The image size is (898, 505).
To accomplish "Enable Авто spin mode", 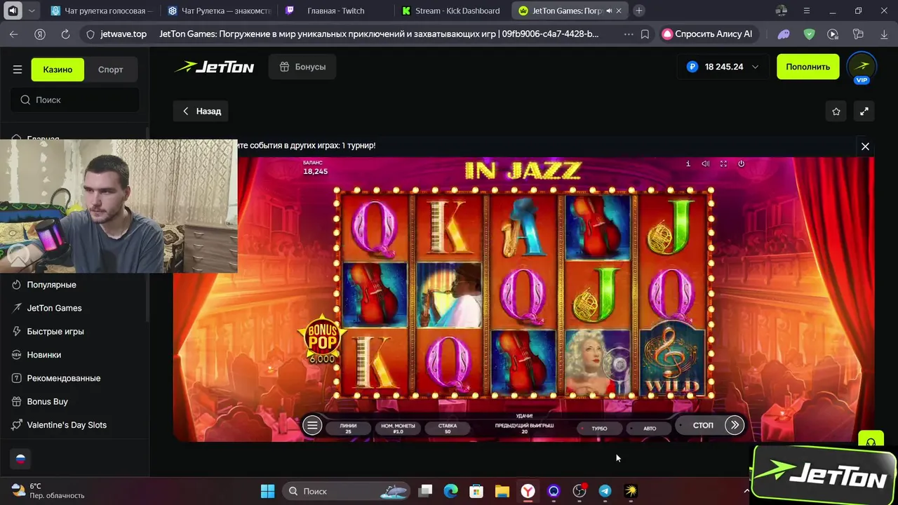I will [648, 428].
